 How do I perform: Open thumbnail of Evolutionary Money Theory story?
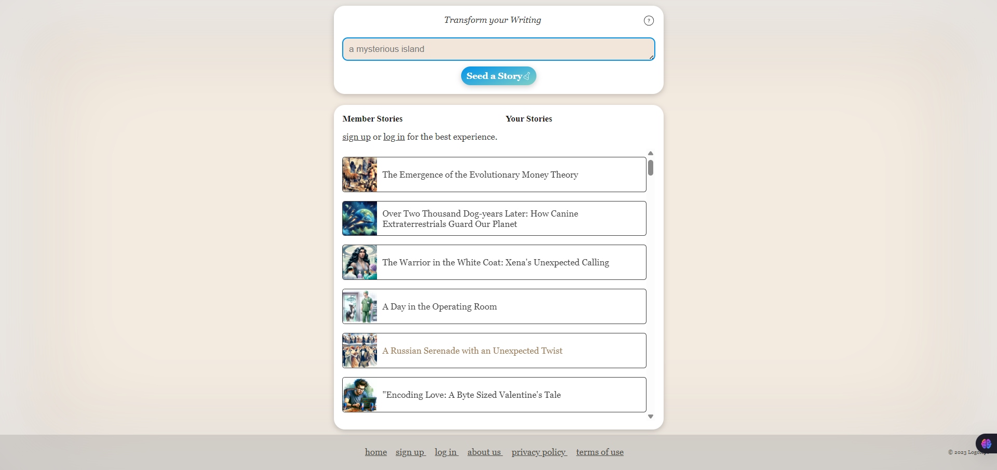click(360, 174)
